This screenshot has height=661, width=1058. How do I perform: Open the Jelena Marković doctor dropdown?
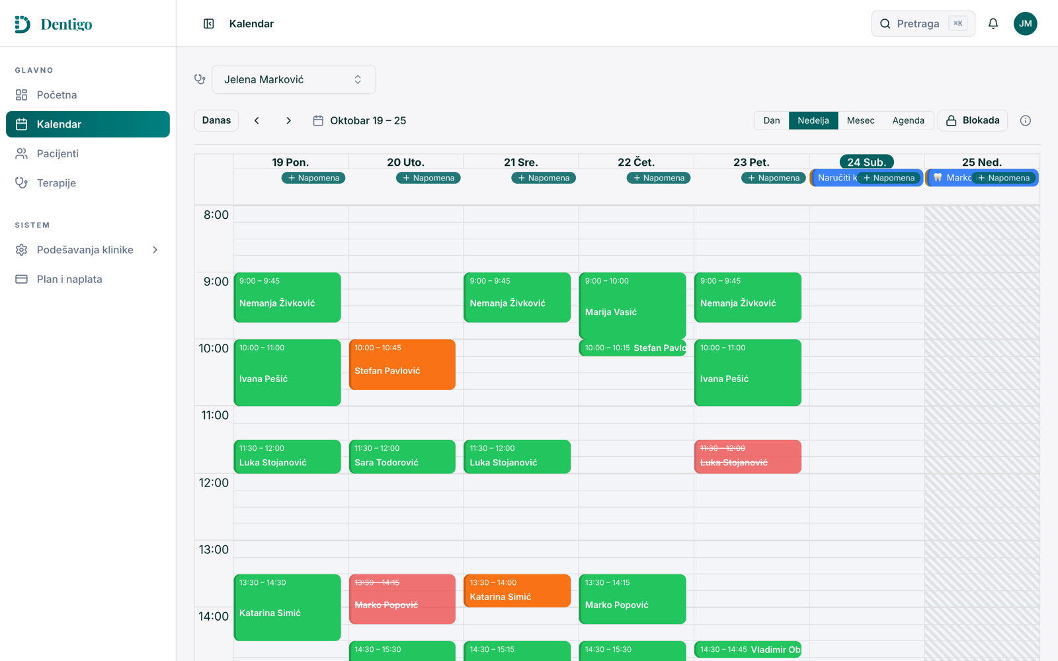pyautogui.click(x=294, y=79)
